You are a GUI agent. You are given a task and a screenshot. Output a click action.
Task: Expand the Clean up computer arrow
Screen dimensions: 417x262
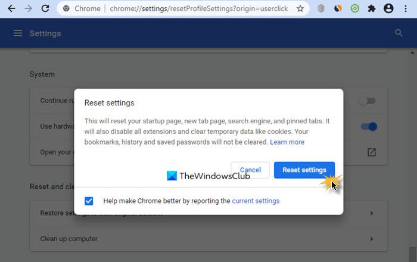point(372,239)
